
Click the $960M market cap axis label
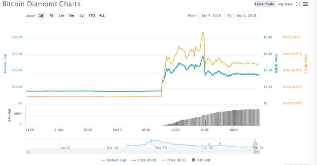tap(17, 37)
